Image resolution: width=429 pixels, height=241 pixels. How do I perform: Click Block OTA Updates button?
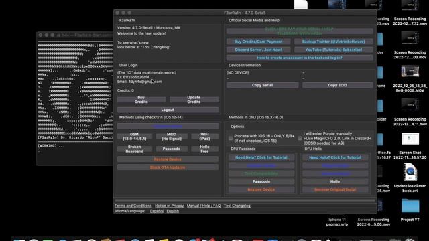click(x=168, y=167)
